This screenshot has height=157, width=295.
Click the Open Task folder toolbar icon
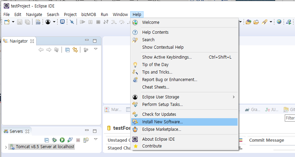256,22
